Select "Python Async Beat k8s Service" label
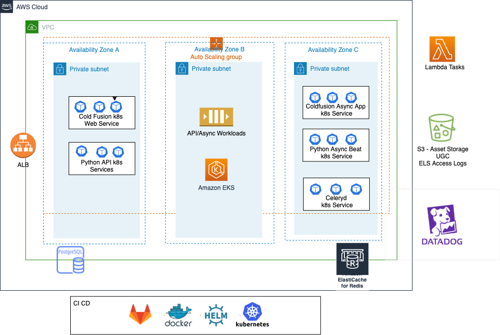This screenshot has width=500, height=335. (336, 153)
